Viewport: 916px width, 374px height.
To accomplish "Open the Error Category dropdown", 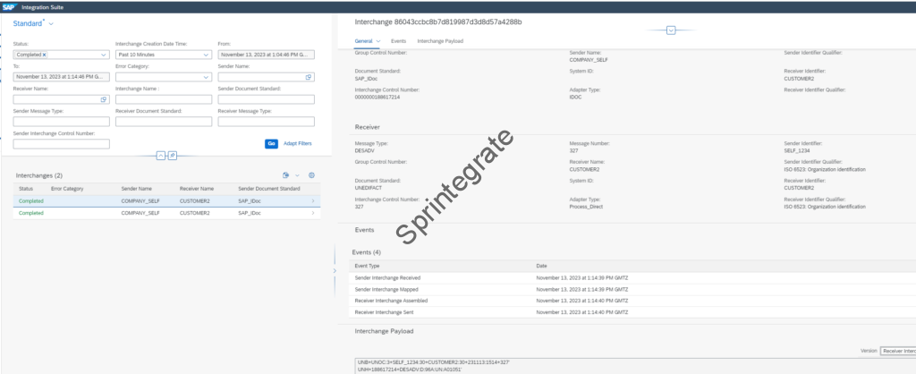I will pos(207,77).
